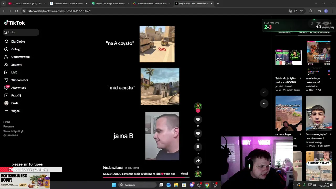Open ŚMIESZKI Z IZAKA video thumbnail
Screen dimensions: 336x189
pyautogui.click(x=319, y=166)
